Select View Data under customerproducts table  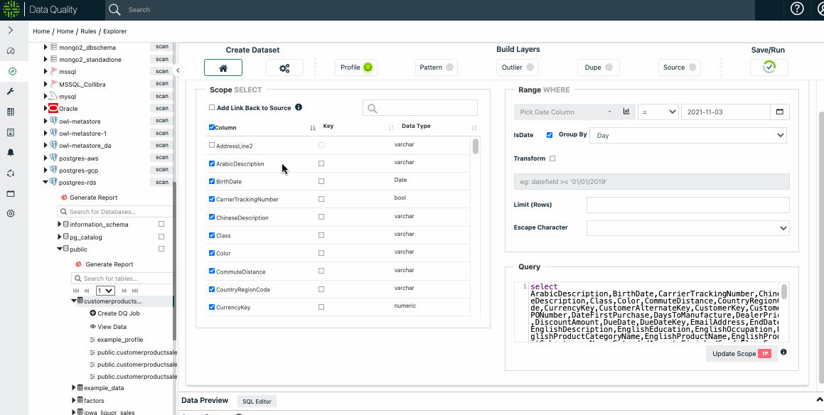[112, 327]
